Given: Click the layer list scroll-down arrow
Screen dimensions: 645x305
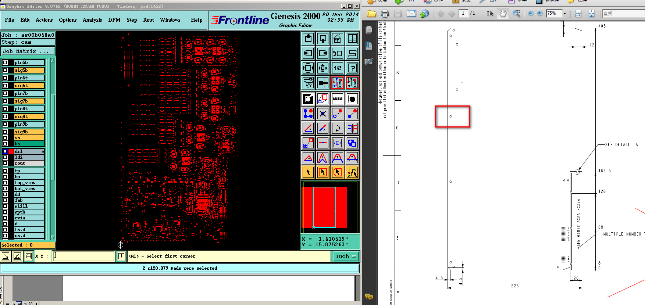Looking at the screenshot, I should 53,237.
